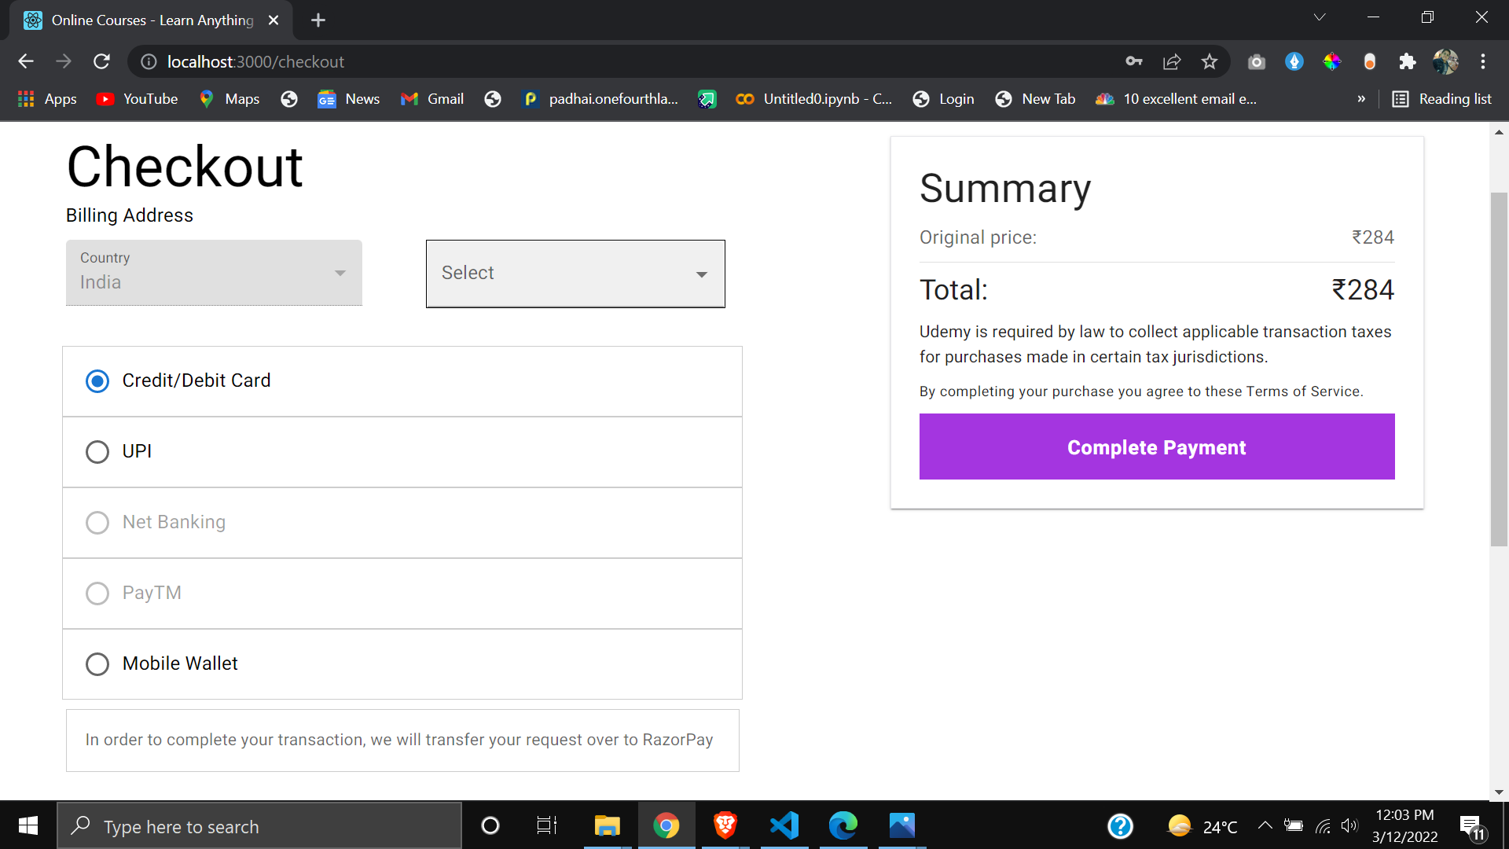Viewport: 1509px width, 849px height.
Task: Show hidden system tray icons
Action: 1265,825
